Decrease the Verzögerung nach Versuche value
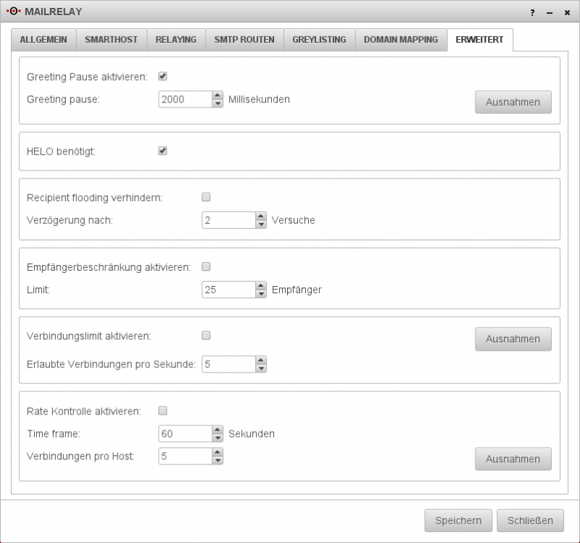The width and height of the screenshot is (580, 543). coord(261,224)
